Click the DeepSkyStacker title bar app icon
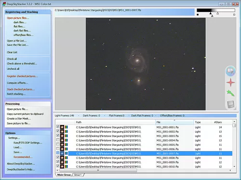 [x=4, y=4]
